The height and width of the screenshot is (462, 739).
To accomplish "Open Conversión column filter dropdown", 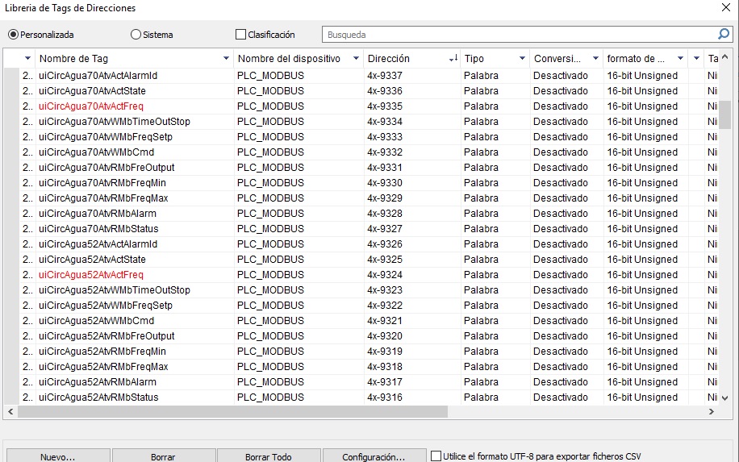I will coord(596,59).
